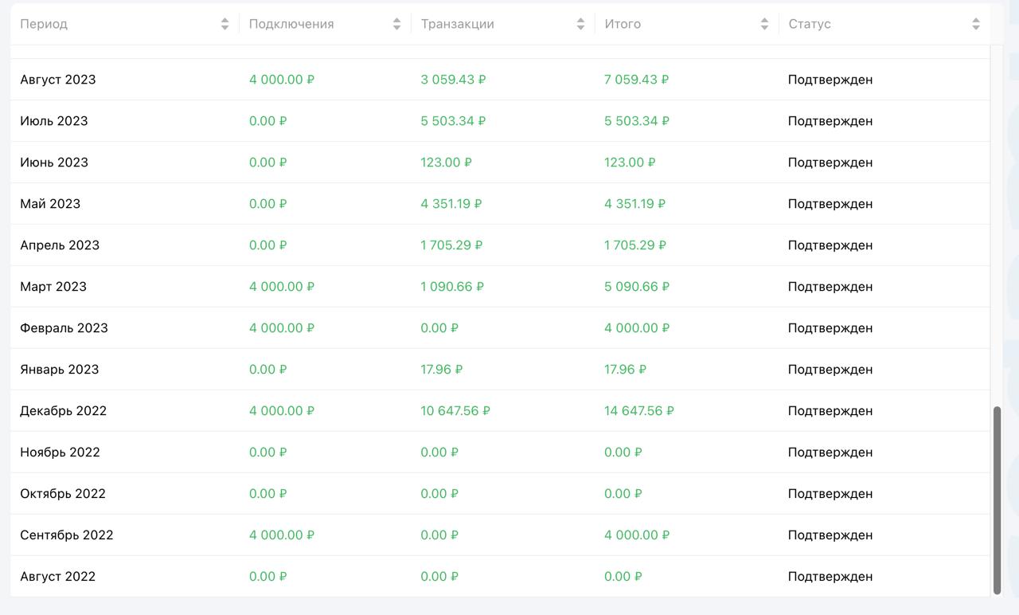Select the Август 2023 row
1019x615 pixels.
(500, 80)
